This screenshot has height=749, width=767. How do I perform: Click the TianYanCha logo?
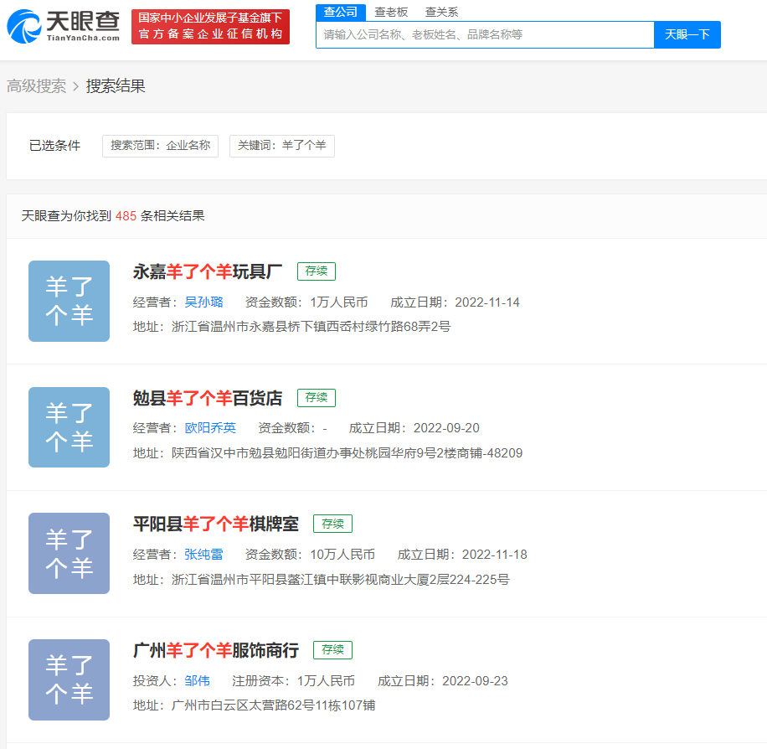64,27
